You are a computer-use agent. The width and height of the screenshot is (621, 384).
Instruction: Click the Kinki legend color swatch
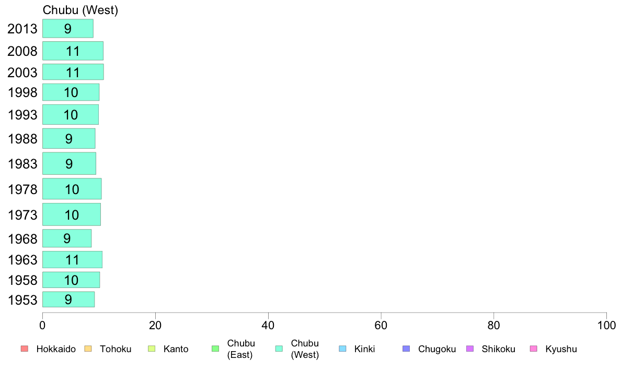click(x=342, y=349)
